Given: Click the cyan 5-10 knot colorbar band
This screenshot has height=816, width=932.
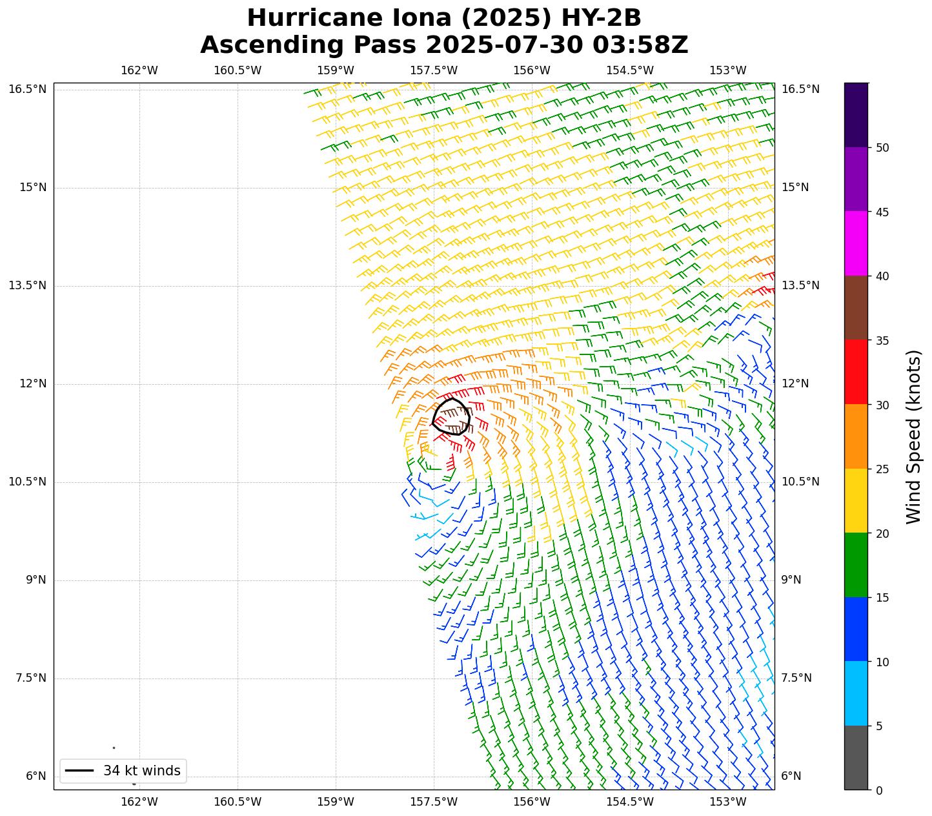Looking at the screenshot, I should (856, 693).
